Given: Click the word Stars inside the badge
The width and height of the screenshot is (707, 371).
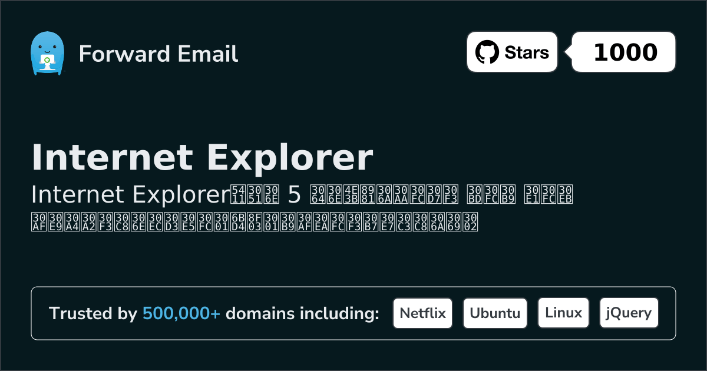Looking at the screenshot, I should coord(526,52).
